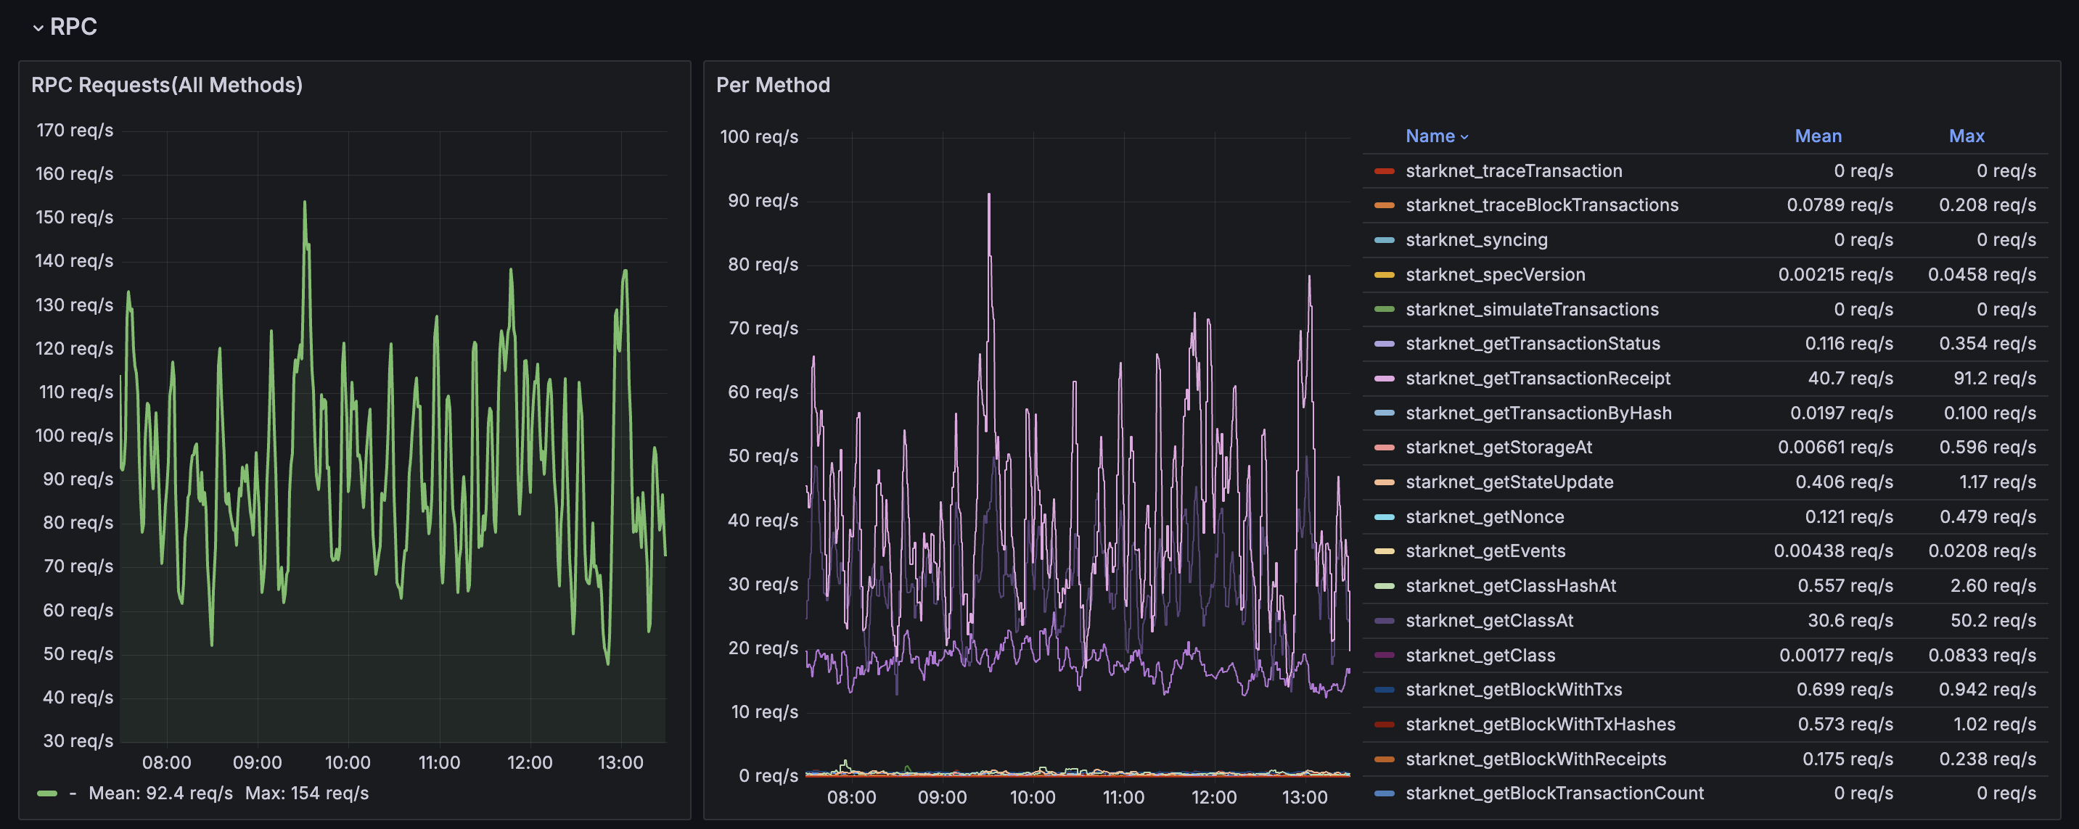
Task: Click the green series legend swatch in RPC Requests
Action: (48, 793)
